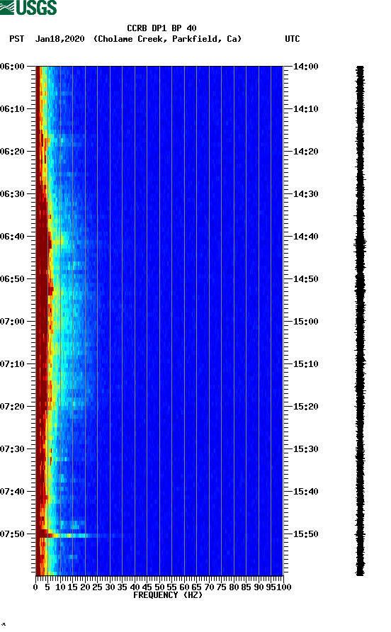Click the 06:20 PST time label
Screen dimensions: 391x632
[x=13, y=152]
